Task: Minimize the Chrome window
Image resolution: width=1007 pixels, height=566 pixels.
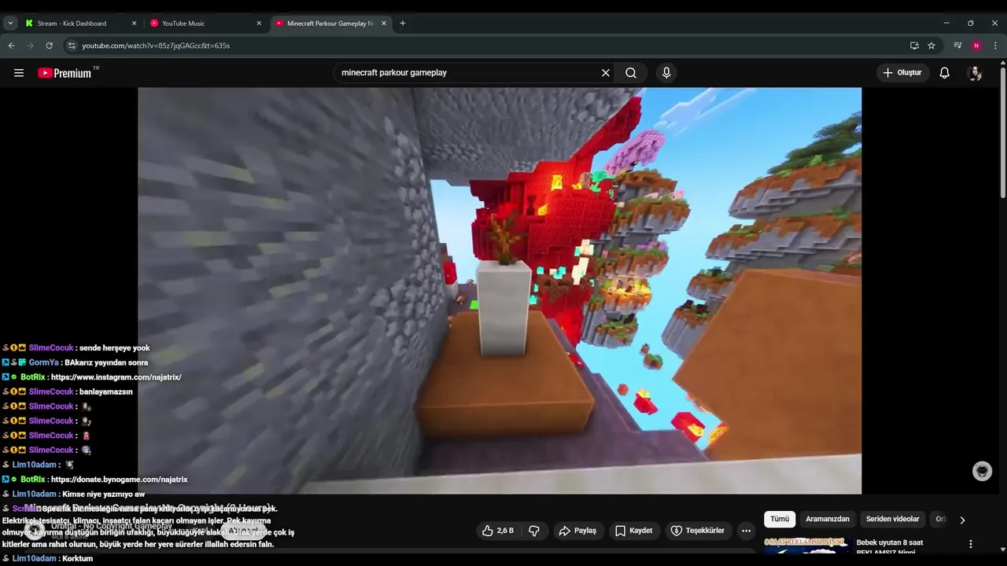Action: pyautogui.click(x=946, y=24)
